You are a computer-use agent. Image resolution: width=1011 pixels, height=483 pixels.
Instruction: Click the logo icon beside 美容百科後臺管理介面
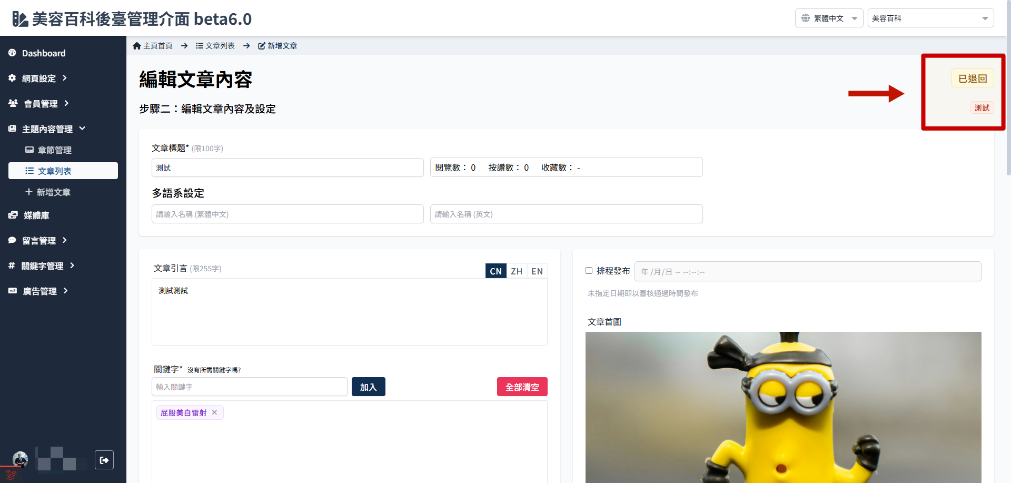[20, 19]
